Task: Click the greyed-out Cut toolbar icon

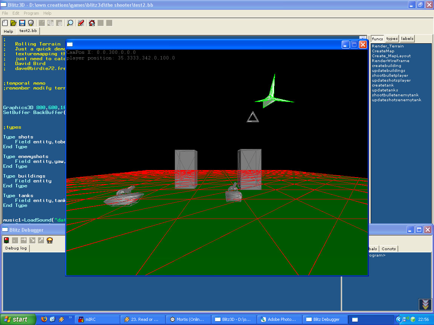Action: point(42,23)
